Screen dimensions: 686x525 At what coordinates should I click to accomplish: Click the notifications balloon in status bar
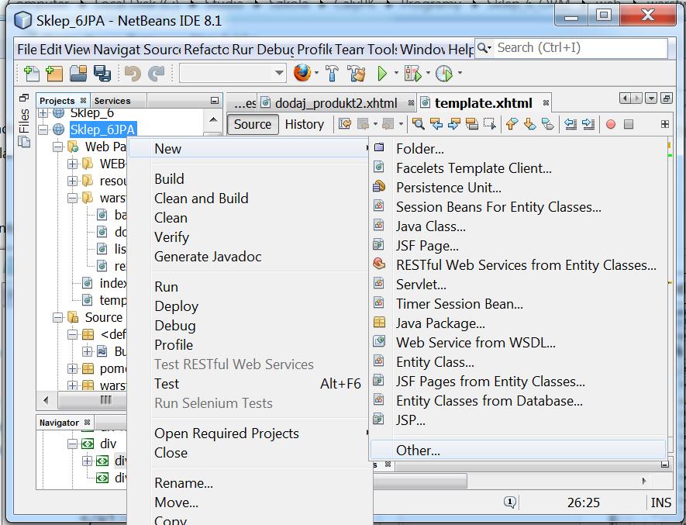coord(510,503)
